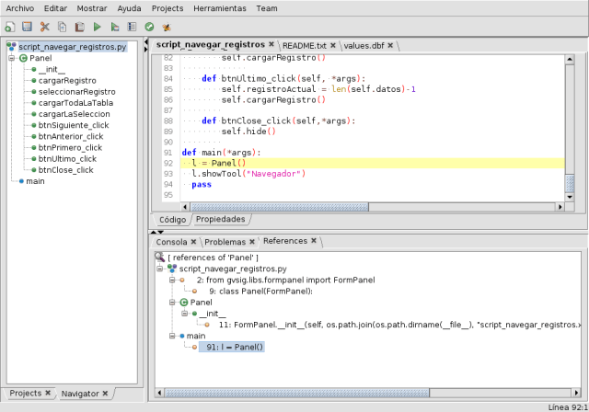Click the Copy icon in toolbar
This screenshot has height=412, width=589.
[x=62, y=27]
